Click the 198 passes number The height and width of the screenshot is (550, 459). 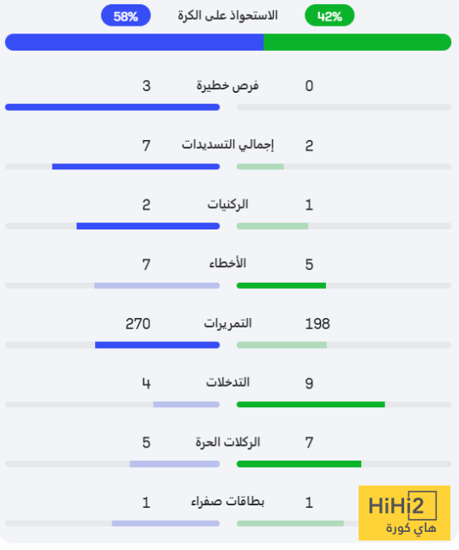point(317,324)
